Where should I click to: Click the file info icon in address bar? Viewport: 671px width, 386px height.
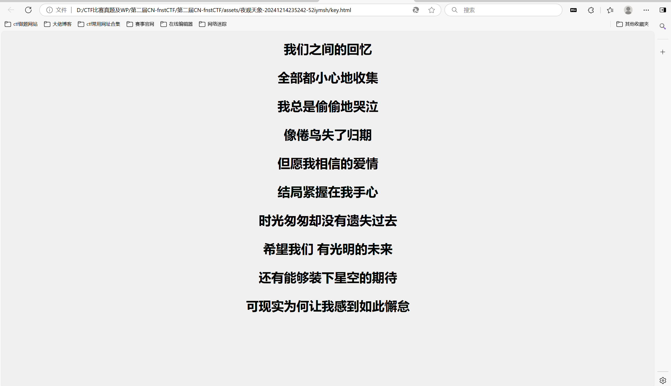coord(49,10)
